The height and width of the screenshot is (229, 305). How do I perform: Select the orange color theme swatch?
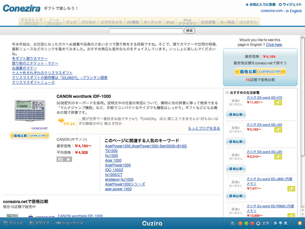click(240, 223)
